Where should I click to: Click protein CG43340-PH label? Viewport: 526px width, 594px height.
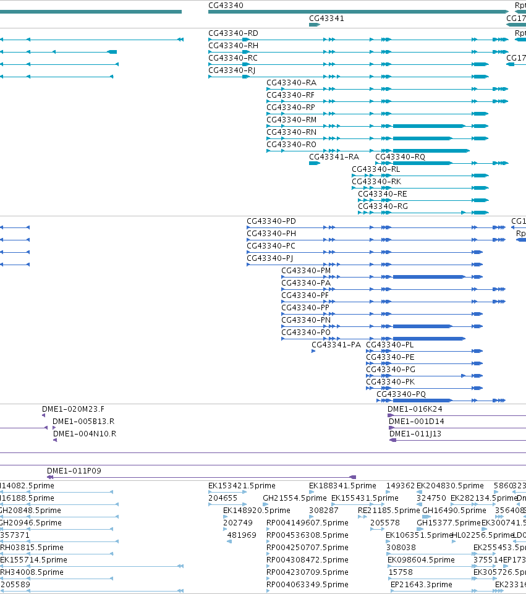271,234
